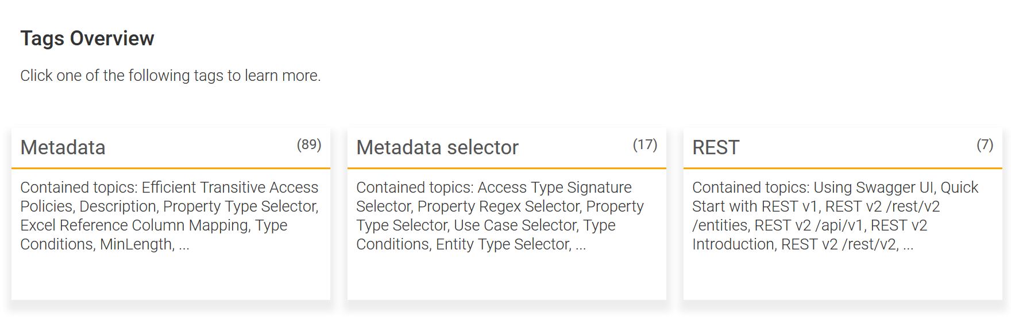Click empty bottom area of REST card

[x=843, y=278]
